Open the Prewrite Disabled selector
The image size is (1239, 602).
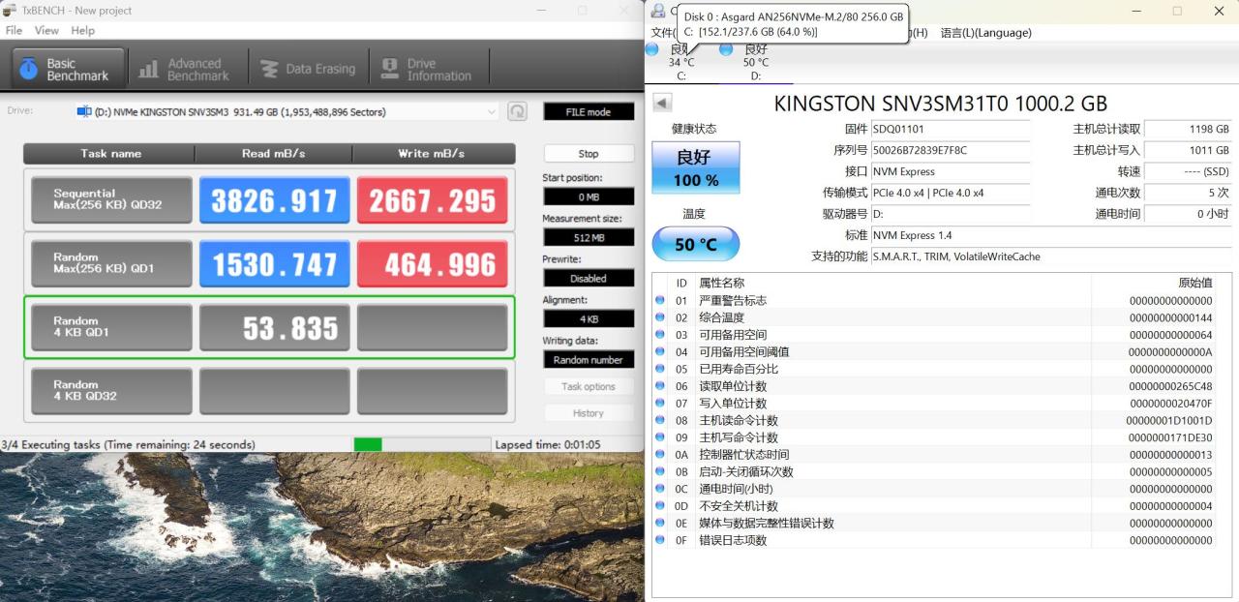(x=589, y=278)
